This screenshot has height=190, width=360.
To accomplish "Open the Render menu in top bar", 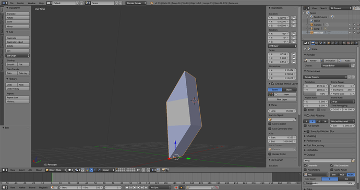I will tap(20, 3).
